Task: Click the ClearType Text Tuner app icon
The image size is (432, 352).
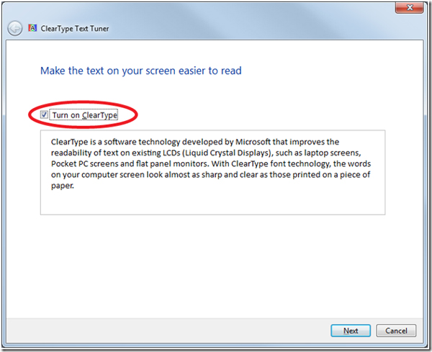Action: (x=32, y=28)
